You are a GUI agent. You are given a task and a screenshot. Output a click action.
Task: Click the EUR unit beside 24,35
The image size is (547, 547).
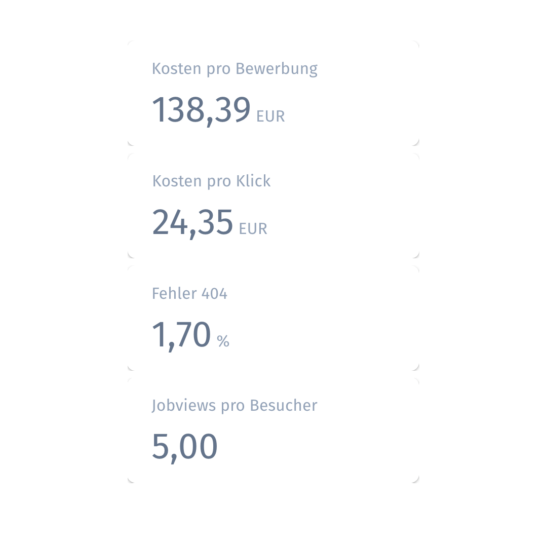coord(253,229)
